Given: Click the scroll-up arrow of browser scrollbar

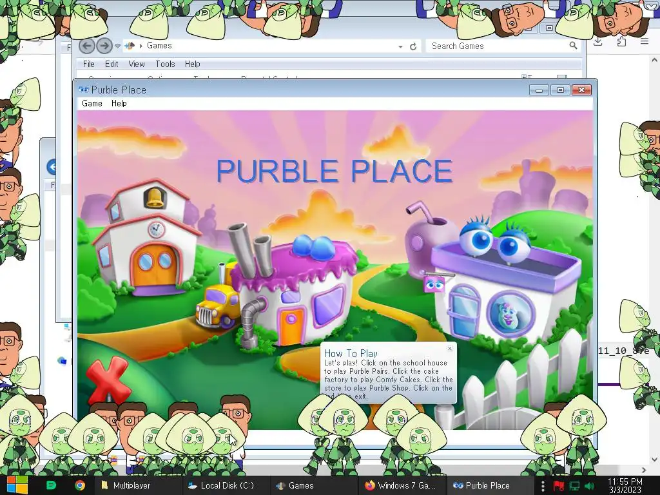Looking at the screenshot, I should (x=655, y=60).
